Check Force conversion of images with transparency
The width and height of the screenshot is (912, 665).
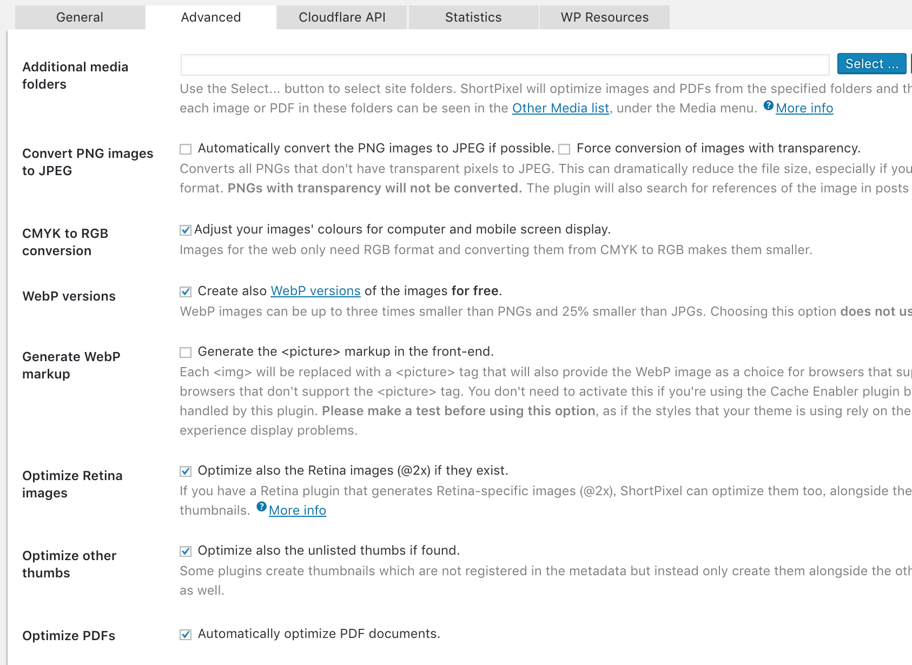point(564,149)
